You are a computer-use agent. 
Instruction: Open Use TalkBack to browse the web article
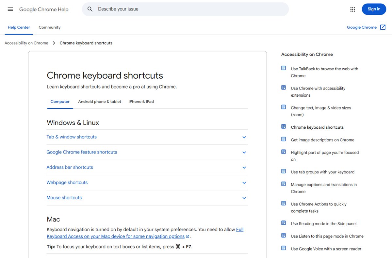[x=325, y=72]
